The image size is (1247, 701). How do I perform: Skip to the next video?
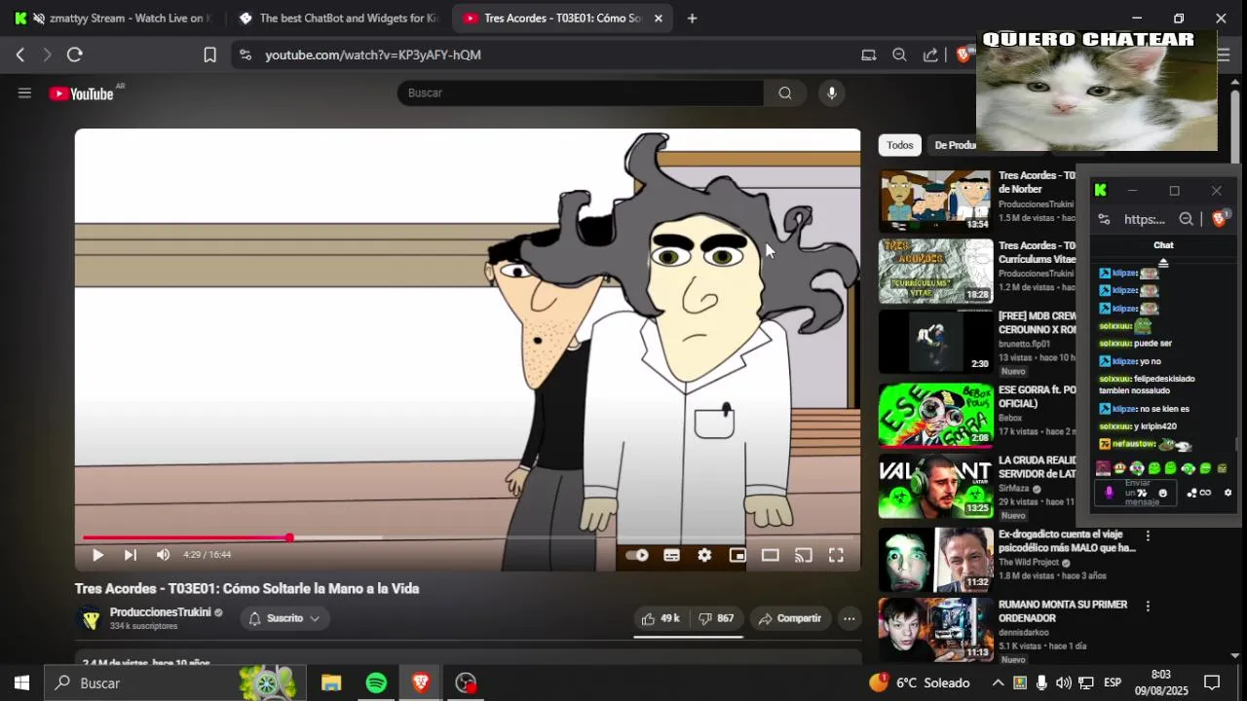[x=130, y=555]
